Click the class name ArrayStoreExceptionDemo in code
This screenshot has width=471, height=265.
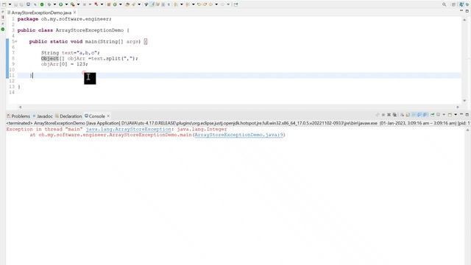tap(90, 30)
